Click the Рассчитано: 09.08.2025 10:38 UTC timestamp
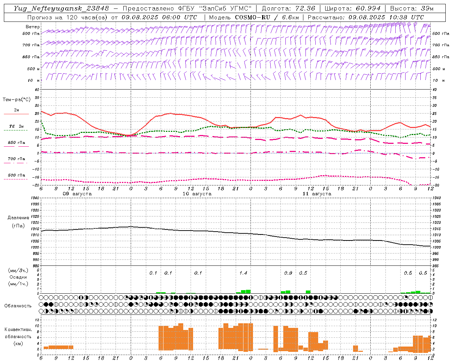Viewport: 451px width, 361px height. point(366,17)
